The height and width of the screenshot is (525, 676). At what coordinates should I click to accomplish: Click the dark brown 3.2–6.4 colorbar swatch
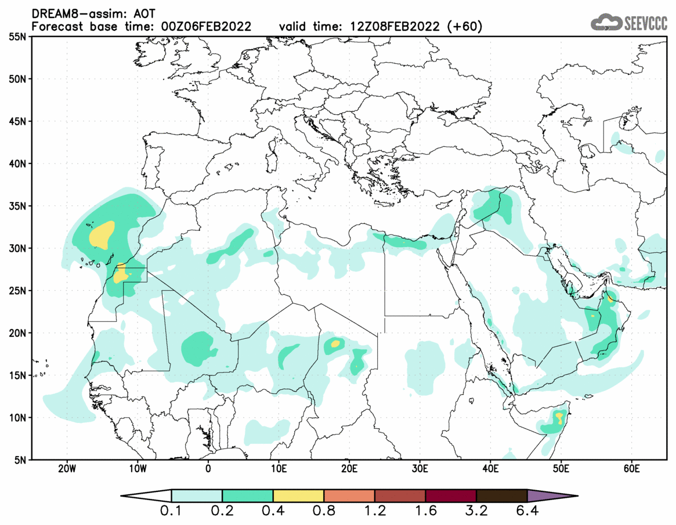502,495
